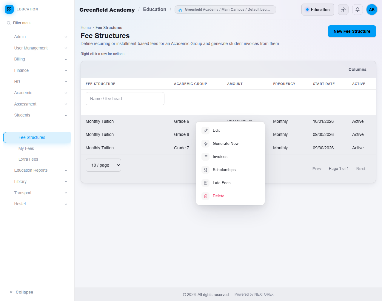Open the 10 / page size dropdown

coord(103,165)
